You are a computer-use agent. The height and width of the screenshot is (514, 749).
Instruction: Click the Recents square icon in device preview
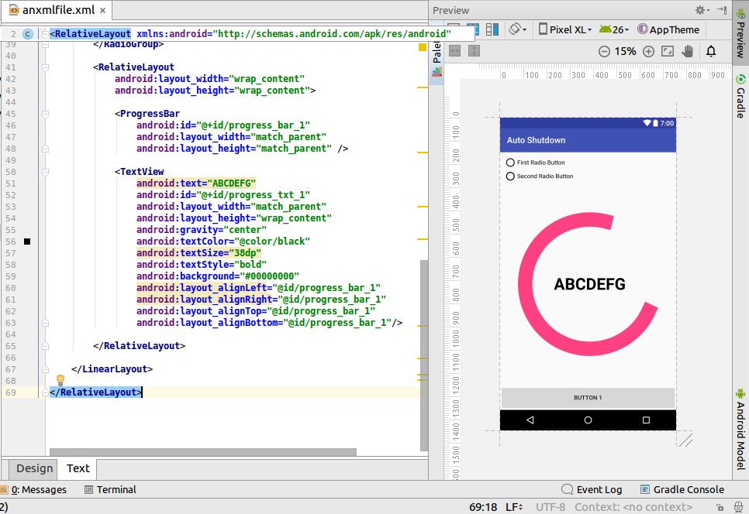pos(647,420)
